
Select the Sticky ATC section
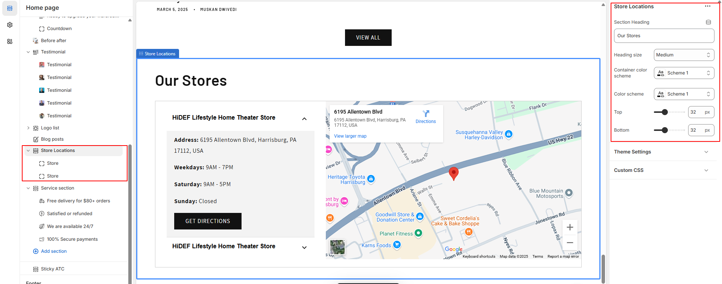(53, 269)
